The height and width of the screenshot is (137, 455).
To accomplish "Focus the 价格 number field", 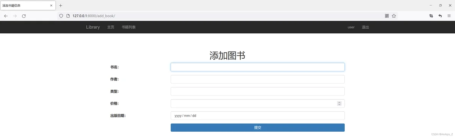I will pyautogui.click(x=257, y=103).
